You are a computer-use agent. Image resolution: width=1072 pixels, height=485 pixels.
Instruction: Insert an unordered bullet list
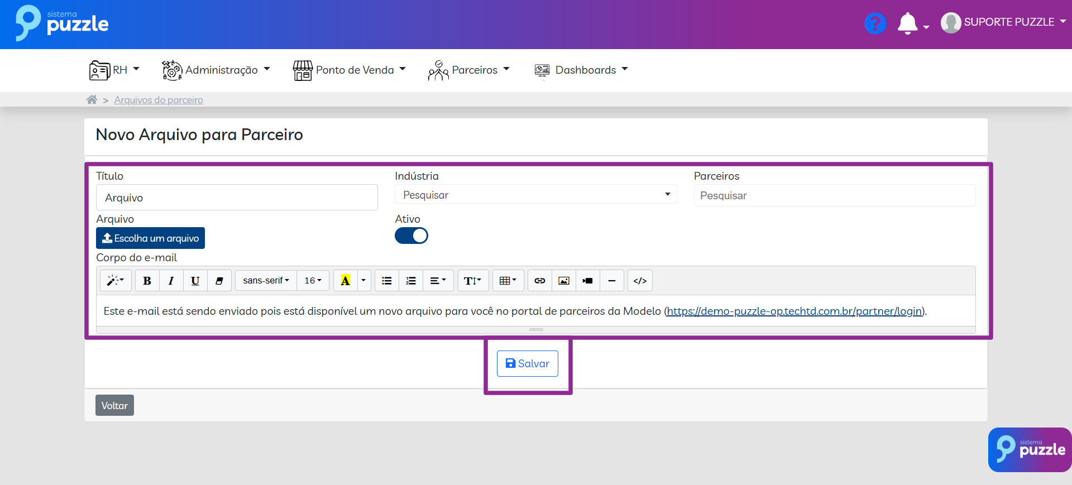386,281
